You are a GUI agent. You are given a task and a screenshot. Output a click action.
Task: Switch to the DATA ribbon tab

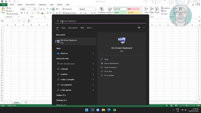(52, 5)
